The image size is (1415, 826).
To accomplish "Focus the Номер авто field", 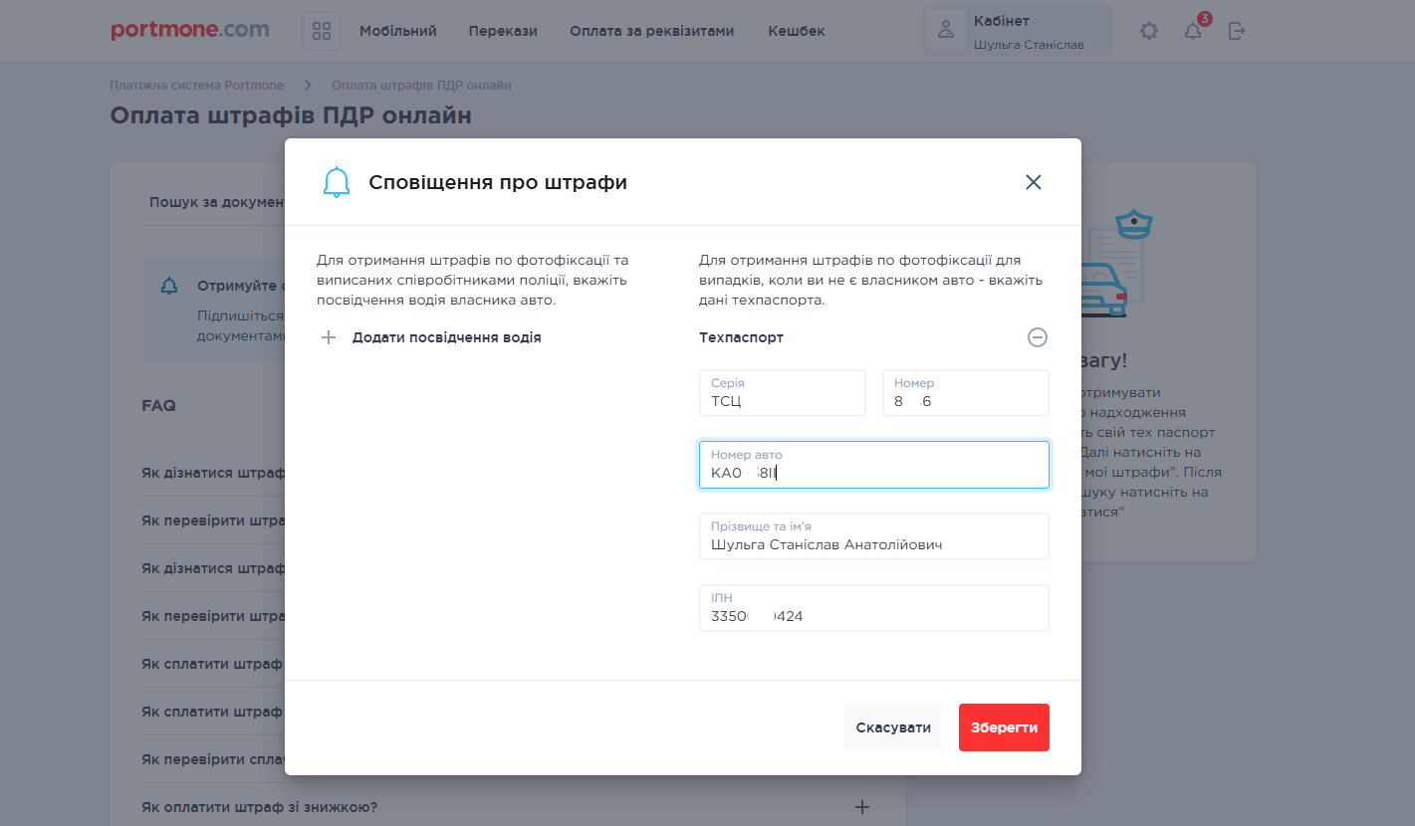I will tap(873, 465).
